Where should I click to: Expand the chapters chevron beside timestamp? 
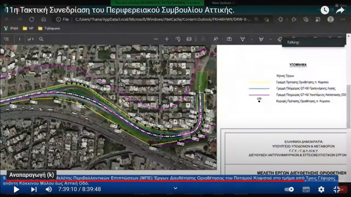[175, 188]
